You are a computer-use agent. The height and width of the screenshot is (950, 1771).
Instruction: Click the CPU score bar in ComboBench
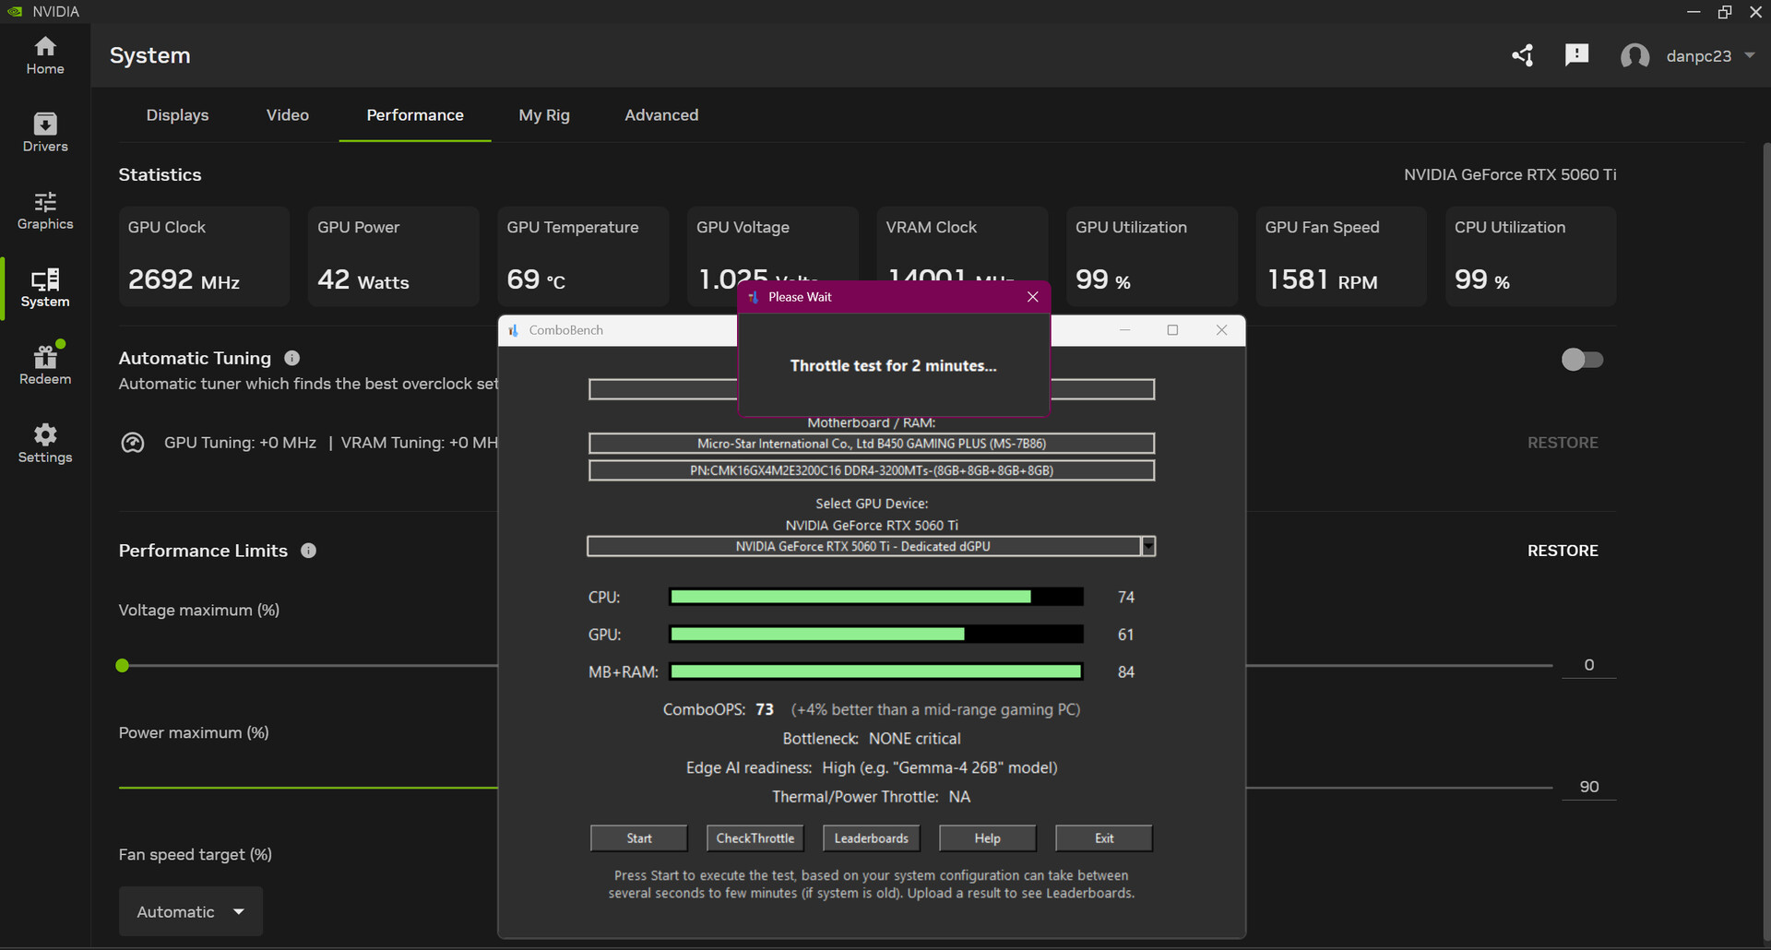876,597
